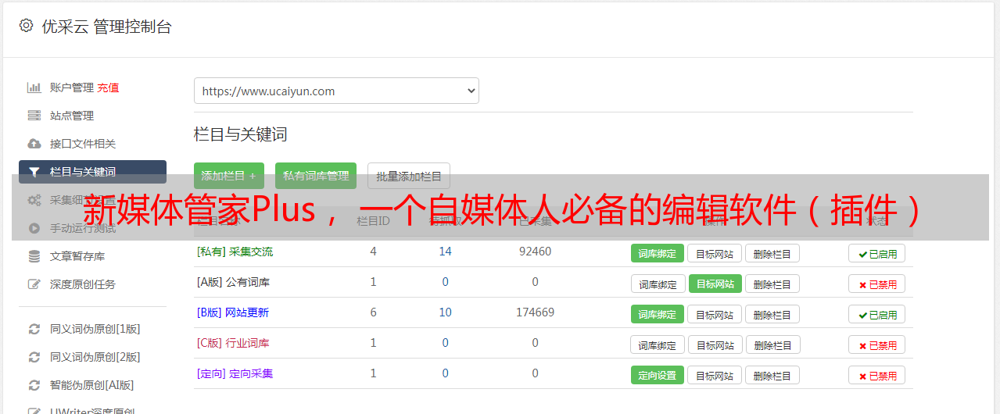Open 深度原创任务 menu item
Viewport: 1000px width, 414px height.
[x=83, y=284]
